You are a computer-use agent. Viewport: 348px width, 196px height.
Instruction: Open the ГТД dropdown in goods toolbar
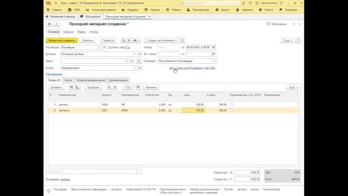(128, 87)
